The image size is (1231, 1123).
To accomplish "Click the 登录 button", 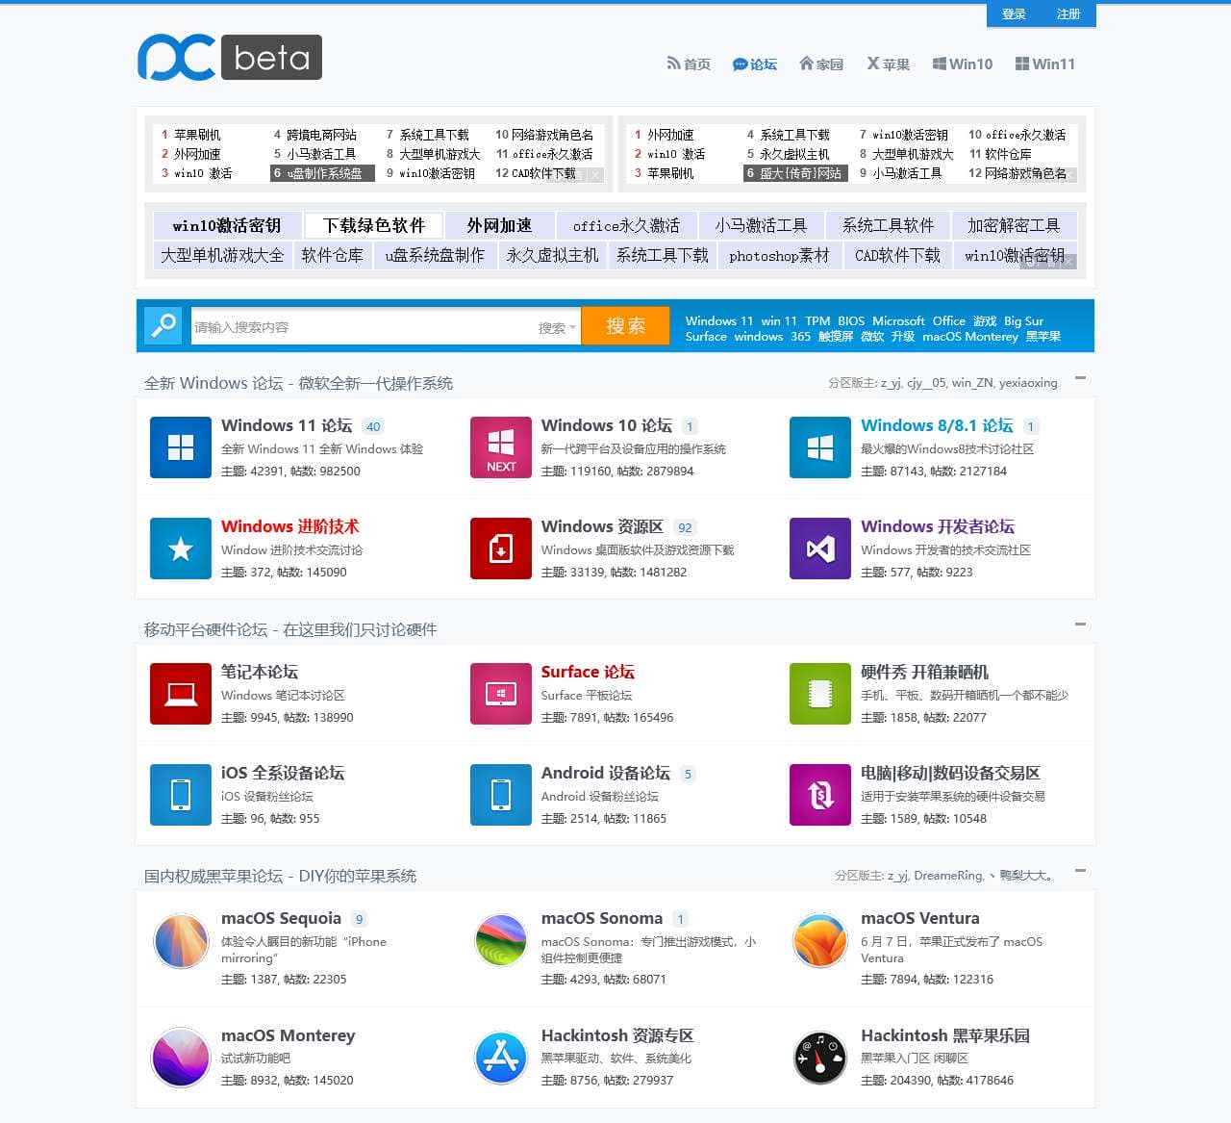I will [x=1014, y=14].
